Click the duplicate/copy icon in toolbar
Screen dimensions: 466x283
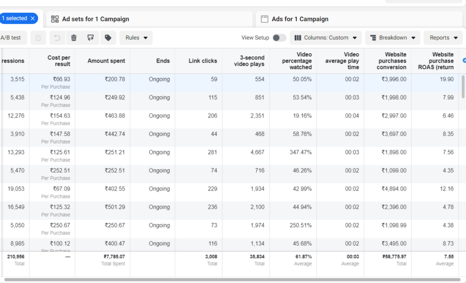coord(38,38)
